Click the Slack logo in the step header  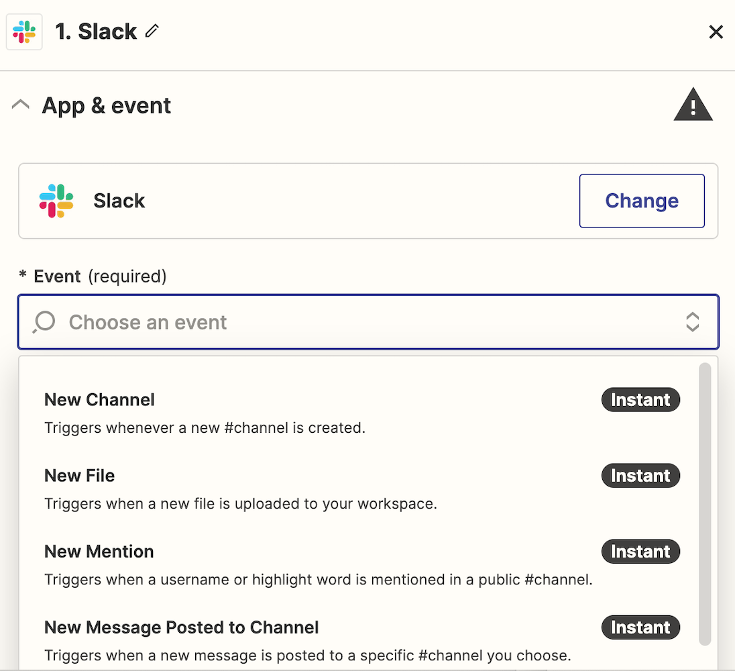point(24,32)
